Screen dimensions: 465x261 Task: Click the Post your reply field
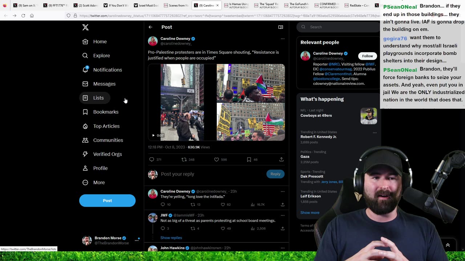pos(212,174)
